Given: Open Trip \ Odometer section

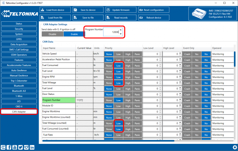Looking at the screenshot, I should (19, 81).
